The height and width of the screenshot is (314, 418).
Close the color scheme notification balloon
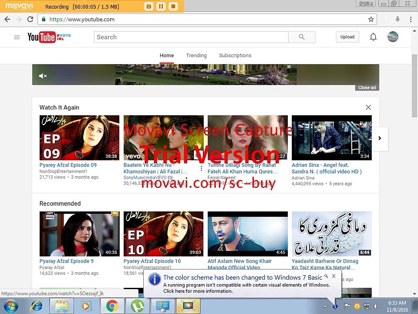[334, 276]
